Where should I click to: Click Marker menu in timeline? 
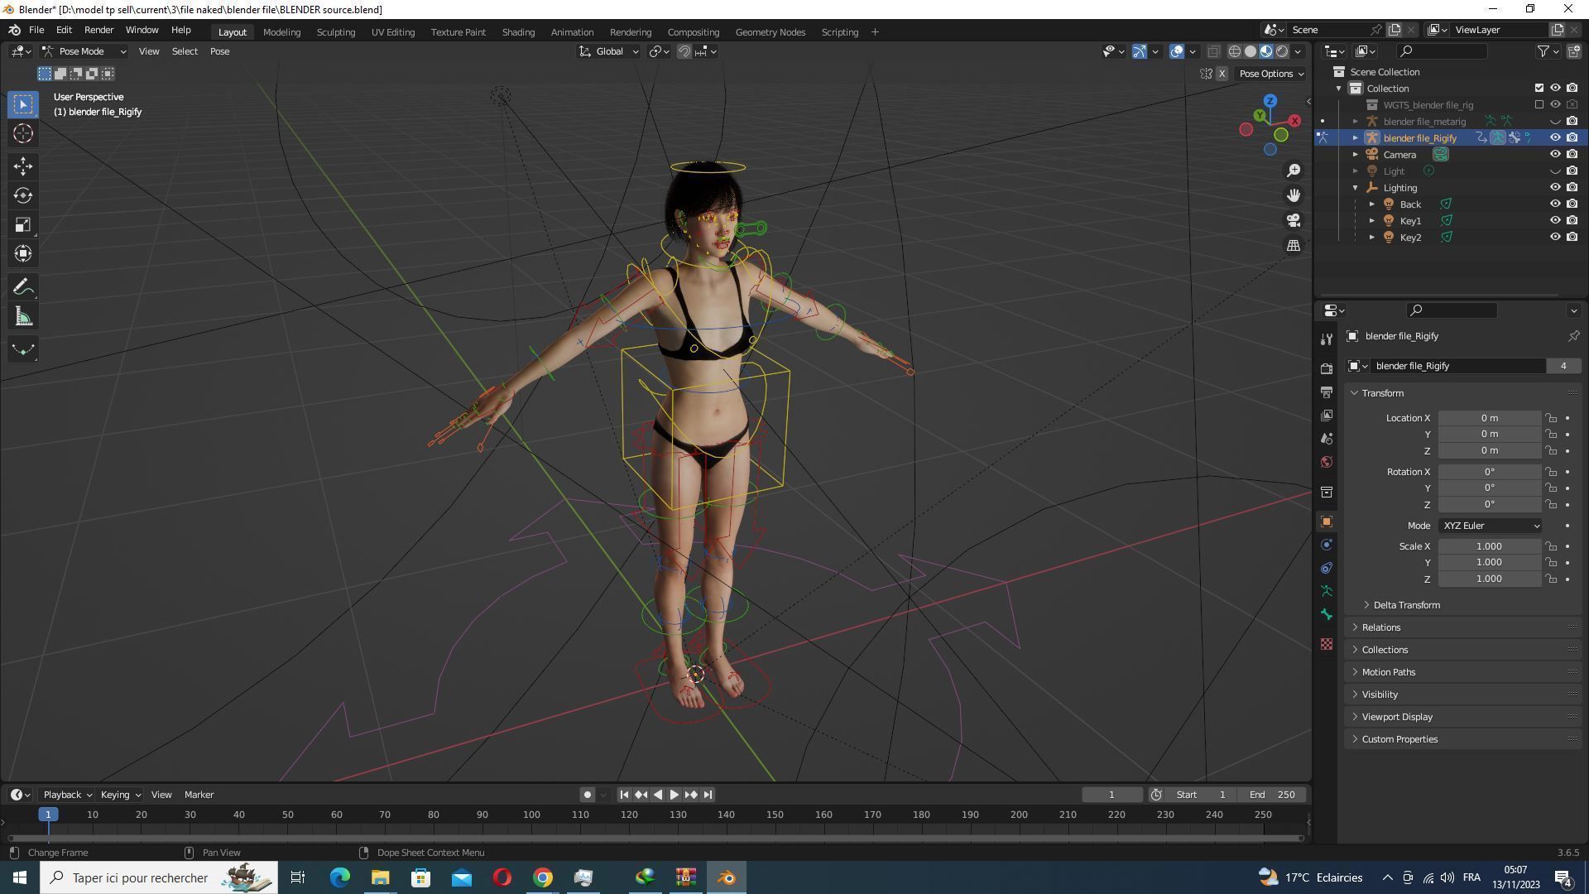(199, 795)
